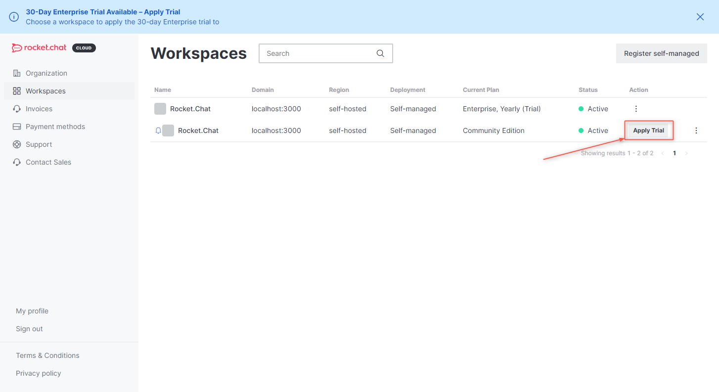719x392 pixels.
Task: Open the Support menu item
Action: pos(69,144)
